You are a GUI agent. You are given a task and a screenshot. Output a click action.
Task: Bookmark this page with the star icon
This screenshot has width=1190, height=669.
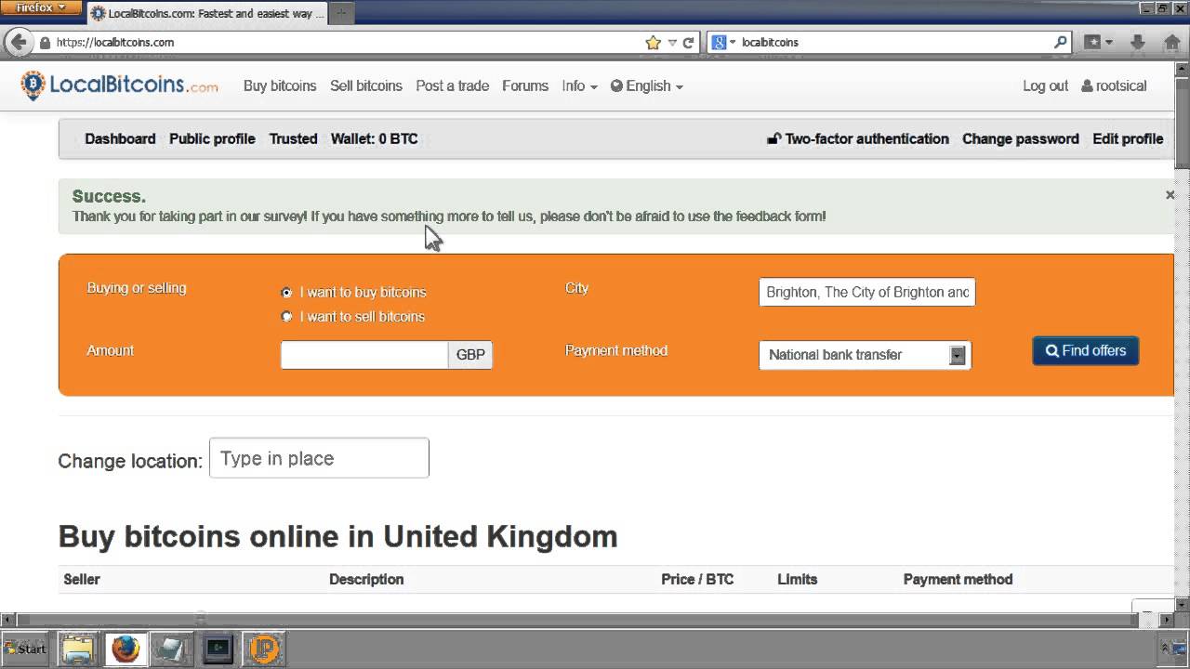(653, 42)
